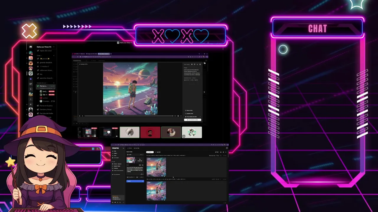378x212 pixels.
Task: Open the Herramientas de video white button
Action: (x=193, y=120)
